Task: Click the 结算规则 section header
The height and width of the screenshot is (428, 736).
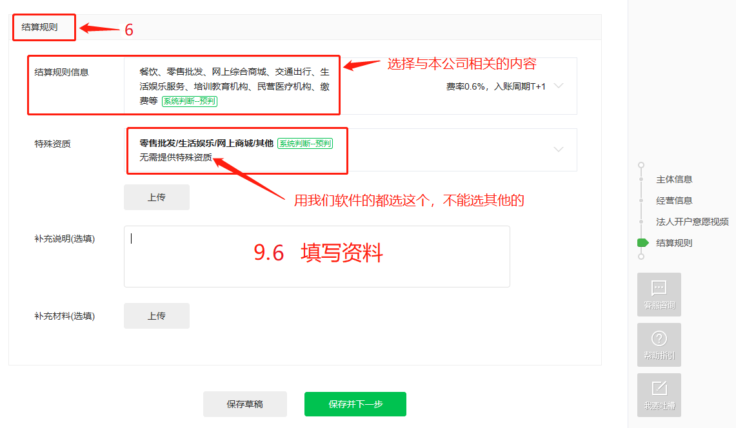Action: [40, 27]
